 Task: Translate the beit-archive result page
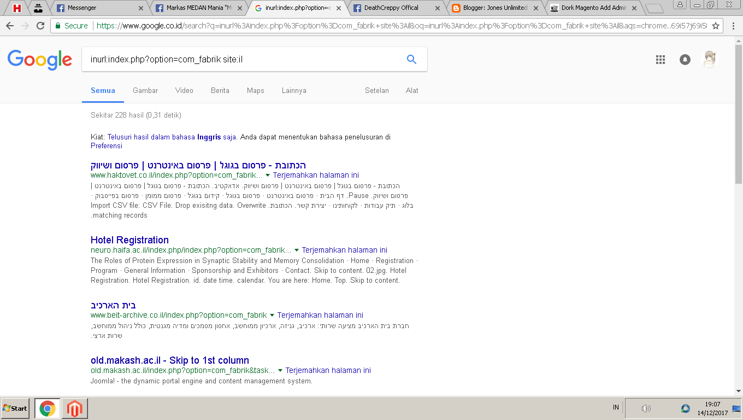pos(320,316)
